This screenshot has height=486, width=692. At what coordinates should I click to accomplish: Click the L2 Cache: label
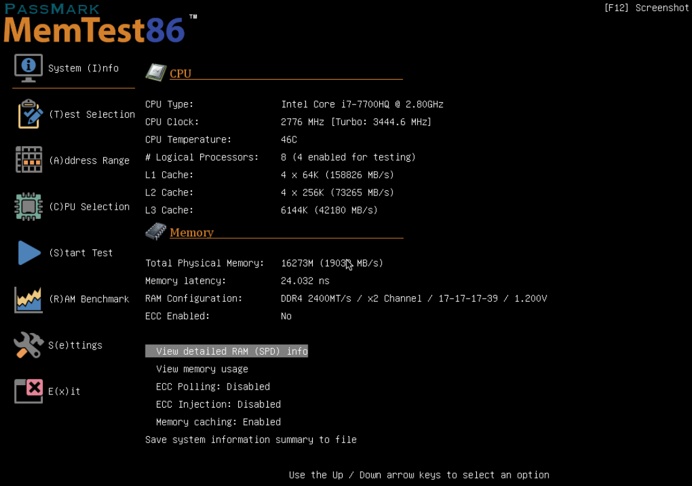pos(170,193)
